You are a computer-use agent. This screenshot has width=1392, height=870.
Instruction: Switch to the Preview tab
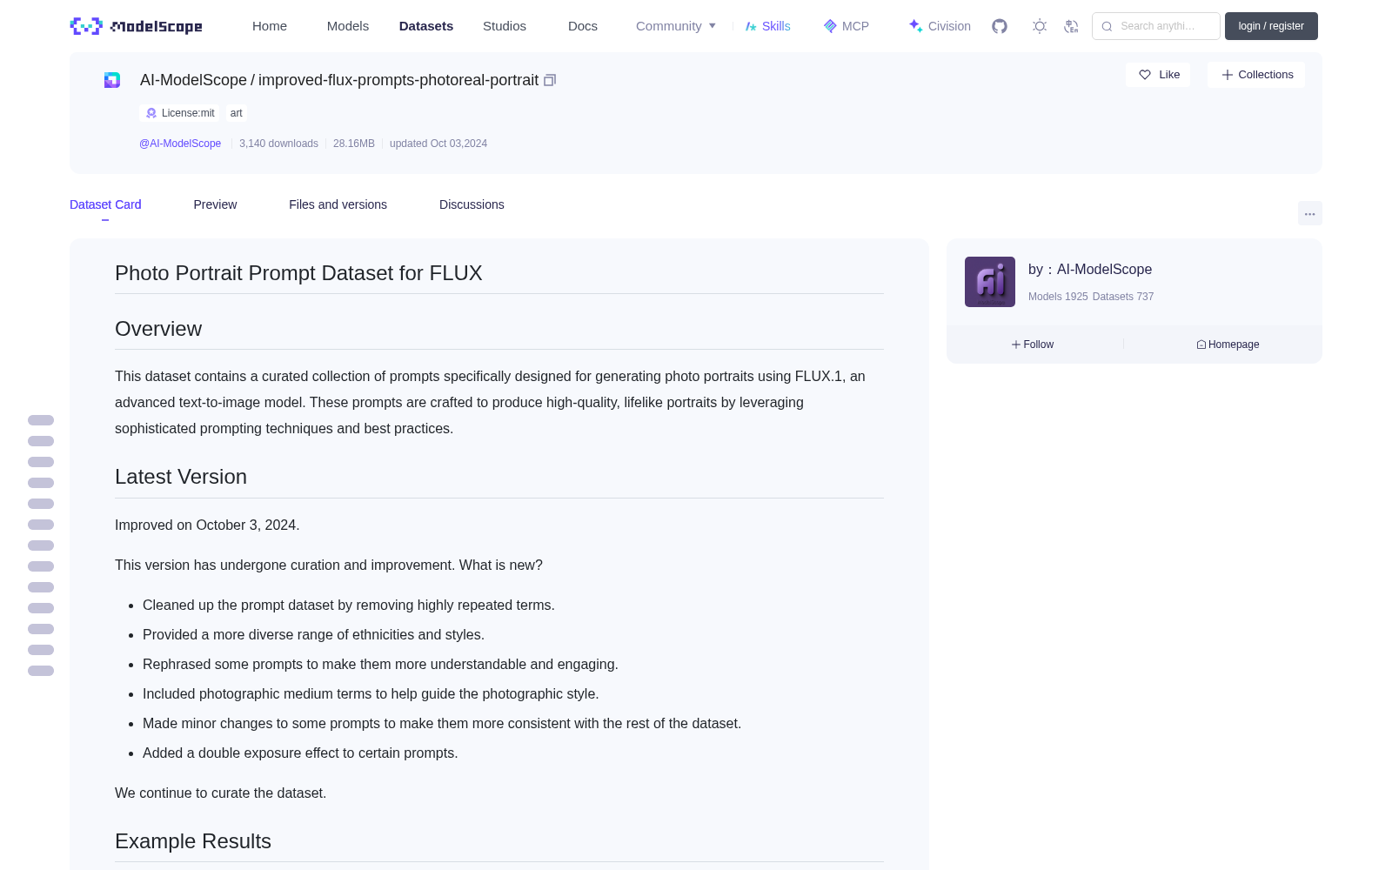pos(215,204)
